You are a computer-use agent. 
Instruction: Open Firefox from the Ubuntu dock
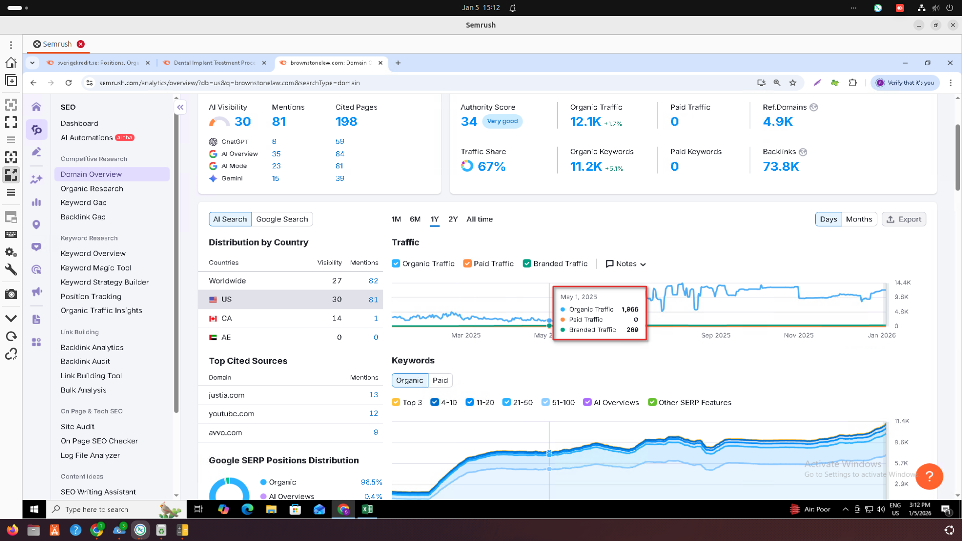click(x=13, y=530)
